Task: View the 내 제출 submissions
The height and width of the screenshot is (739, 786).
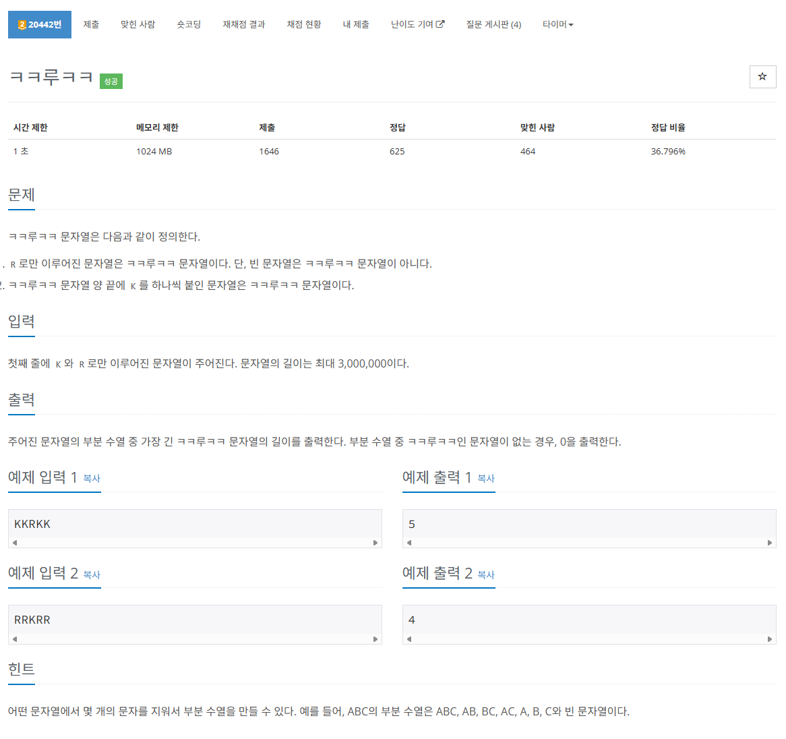Action: tap(356, 24)
